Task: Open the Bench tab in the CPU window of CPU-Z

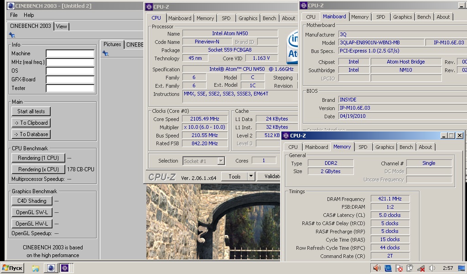Action: (269, 18)
